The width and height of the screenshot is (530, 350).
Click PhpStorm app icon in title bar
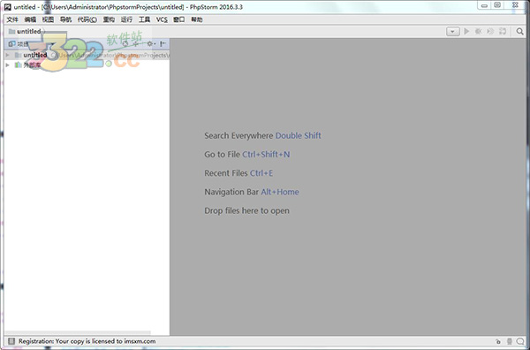[x=7, y=7]
